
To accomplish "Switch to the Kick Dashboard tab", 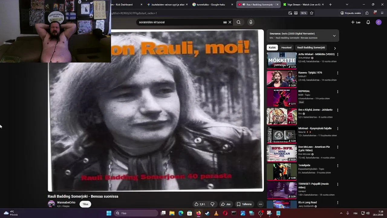I will 122,5.
